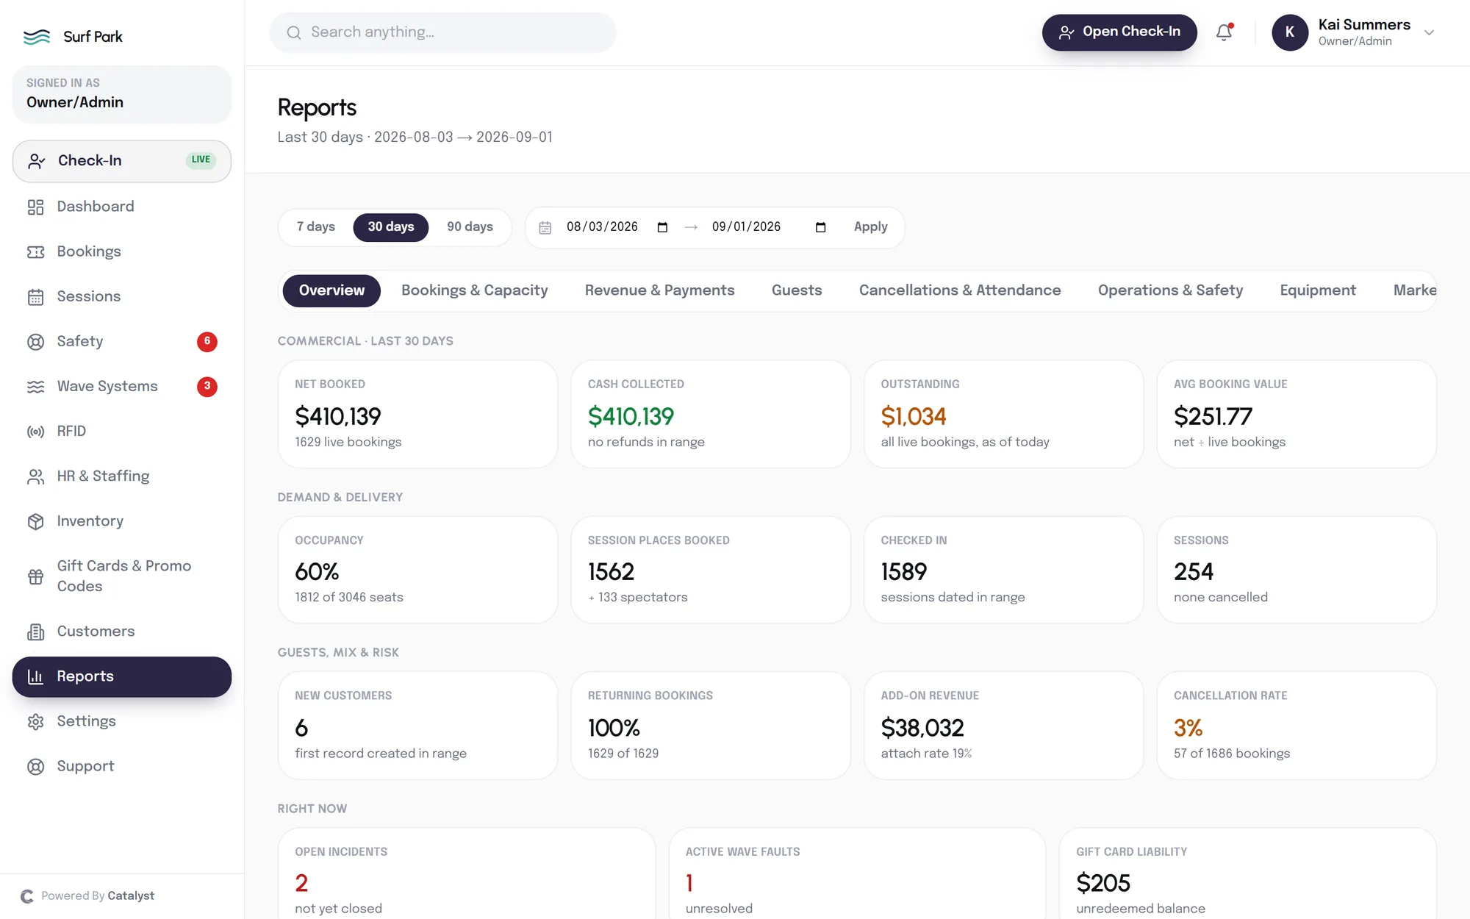Select the 7 days range
This screenshot has height=919, width=1470.
coord(316,227)
